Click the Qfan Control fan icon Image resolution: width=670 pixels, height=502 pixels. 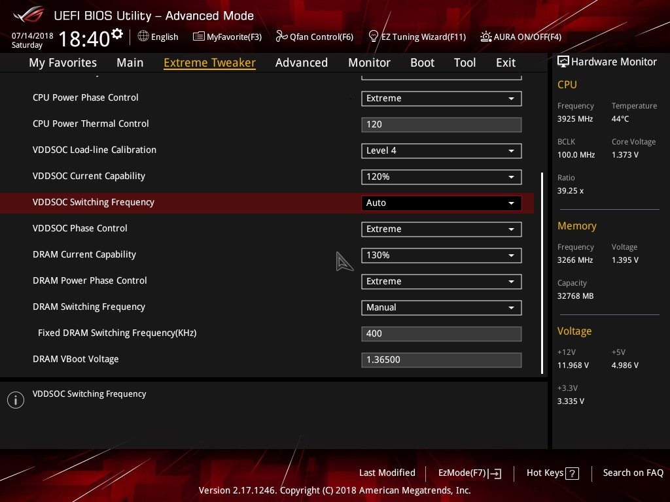281,37
